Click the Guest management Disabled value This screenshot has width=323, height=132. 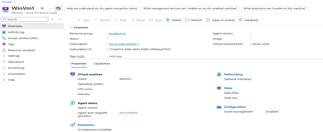click(x=272, y=112)
